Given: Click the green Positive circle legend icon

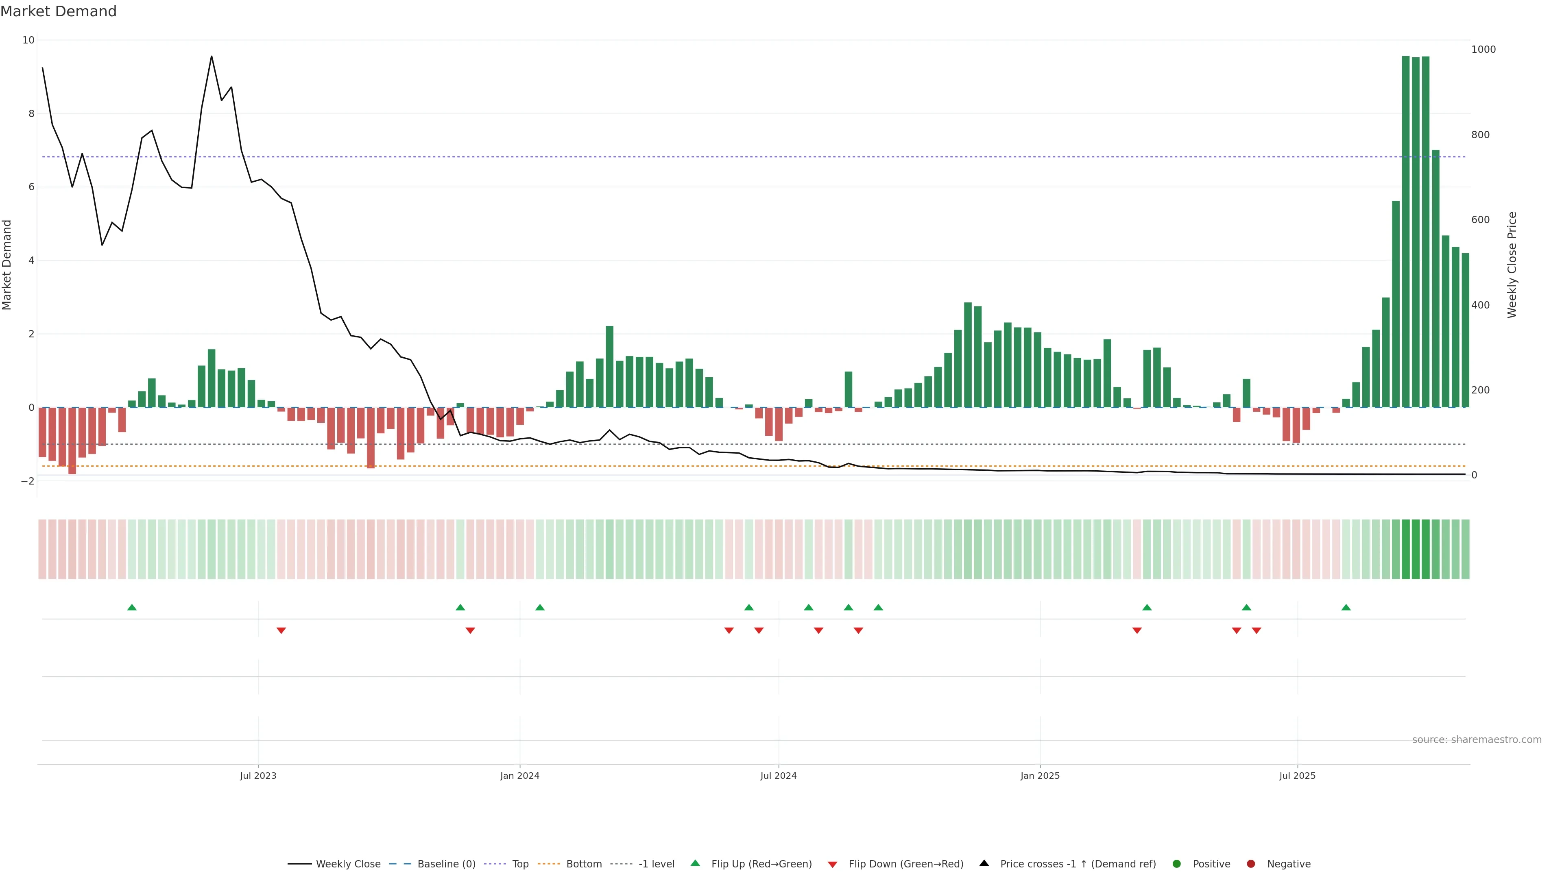Looking at the screenshot, I should (x=1177, y=864).
